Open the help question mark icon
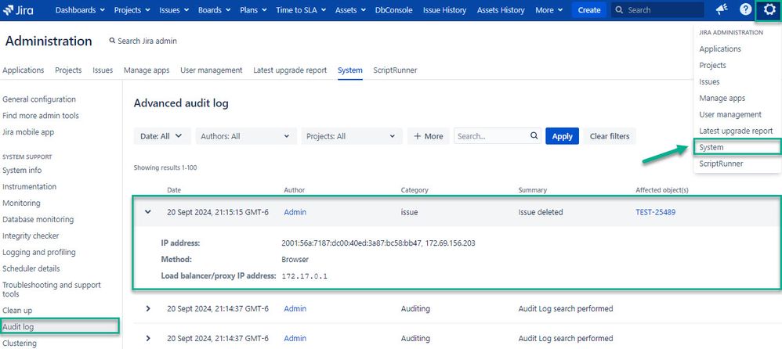The image size is (782, 349). pyautogui.click(x=745, y=10)
